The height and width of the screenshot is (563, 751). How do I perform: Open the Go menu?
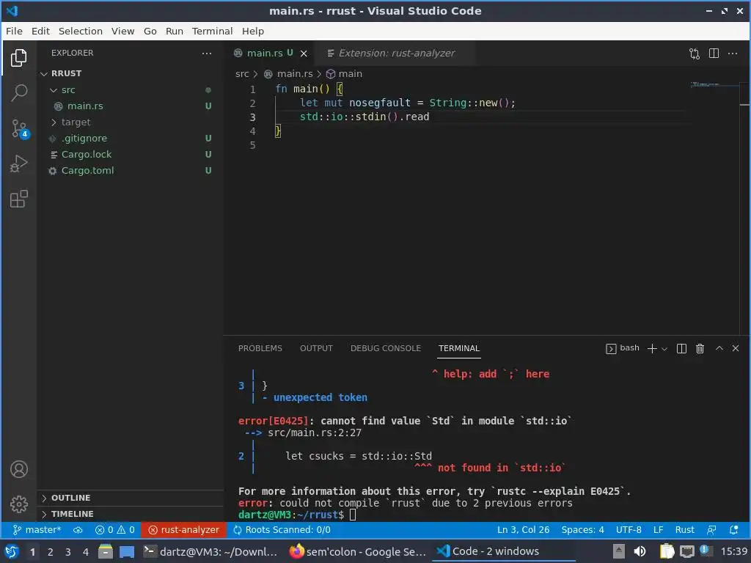click(x=150, y=31)
